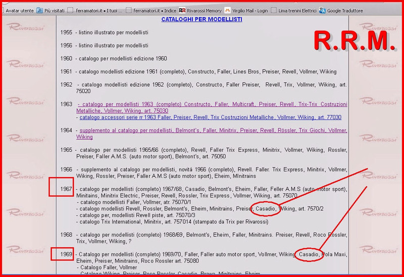Click the catalogo Revell piste art. 75070/3 line
Screen dimensions: 404x277
click(x=136, y=215)
